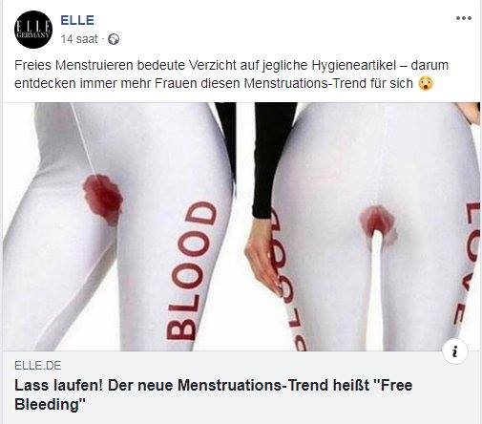
Task: Click the upright "BLOOD" lettering on left thigh
Action: (192, 270)
